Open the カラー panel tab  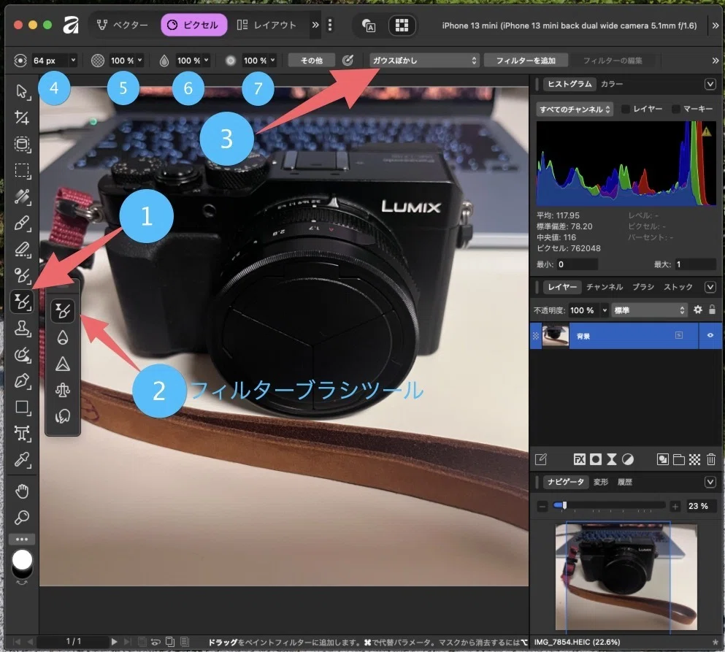point(612,84)
